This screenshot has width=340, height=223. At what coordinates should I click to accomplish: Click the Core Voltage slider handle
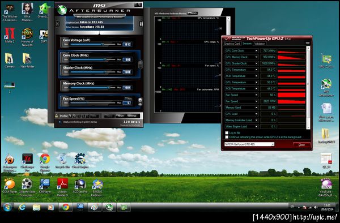[103, 44]
